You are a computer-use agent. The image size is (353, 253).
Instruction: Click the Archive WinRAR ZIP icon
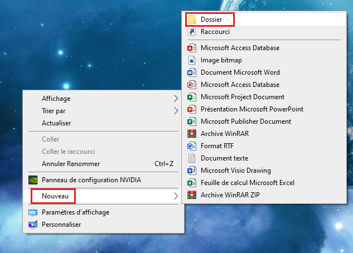click(x=192, y=195)
